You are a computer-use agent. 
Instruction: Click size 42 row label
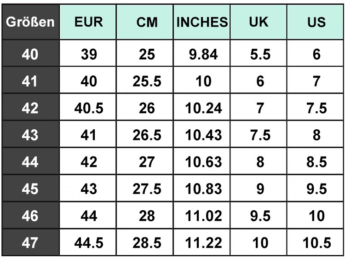[x=30, y=107]
